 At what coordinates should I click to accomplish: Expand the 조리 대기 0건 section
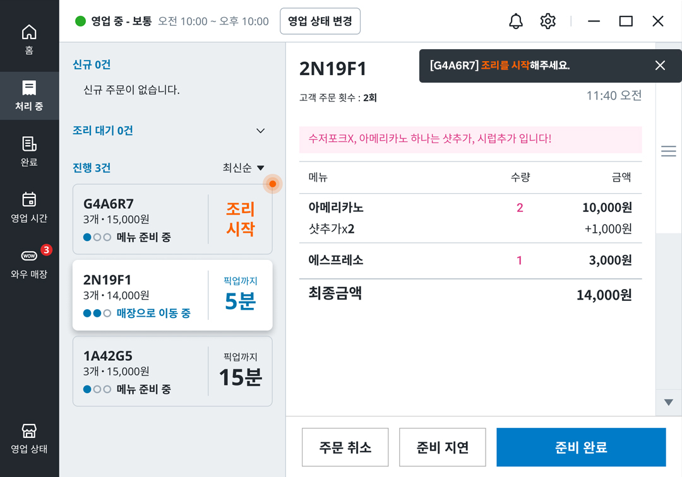[261, 131]
